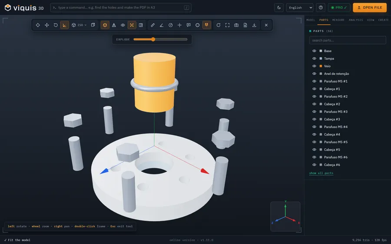Click the section panel icon in the toolbar

pyautogui.click(x=141, y=25)
